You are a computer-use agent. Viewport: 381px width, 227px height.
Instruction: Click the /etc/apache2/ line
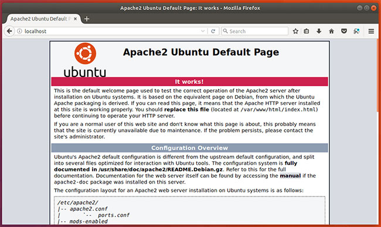(x=78, y=203)
